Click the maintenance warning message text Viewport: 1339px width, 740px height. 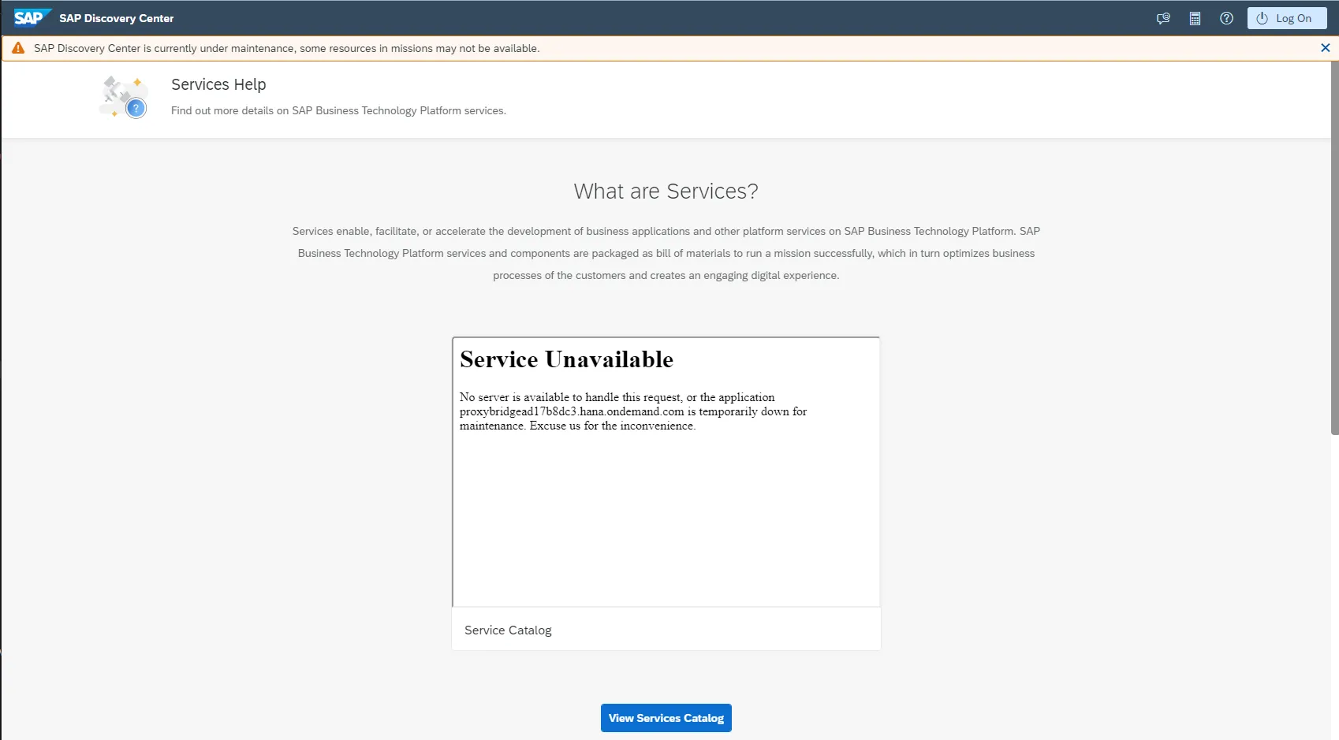(x=286, y=48)
